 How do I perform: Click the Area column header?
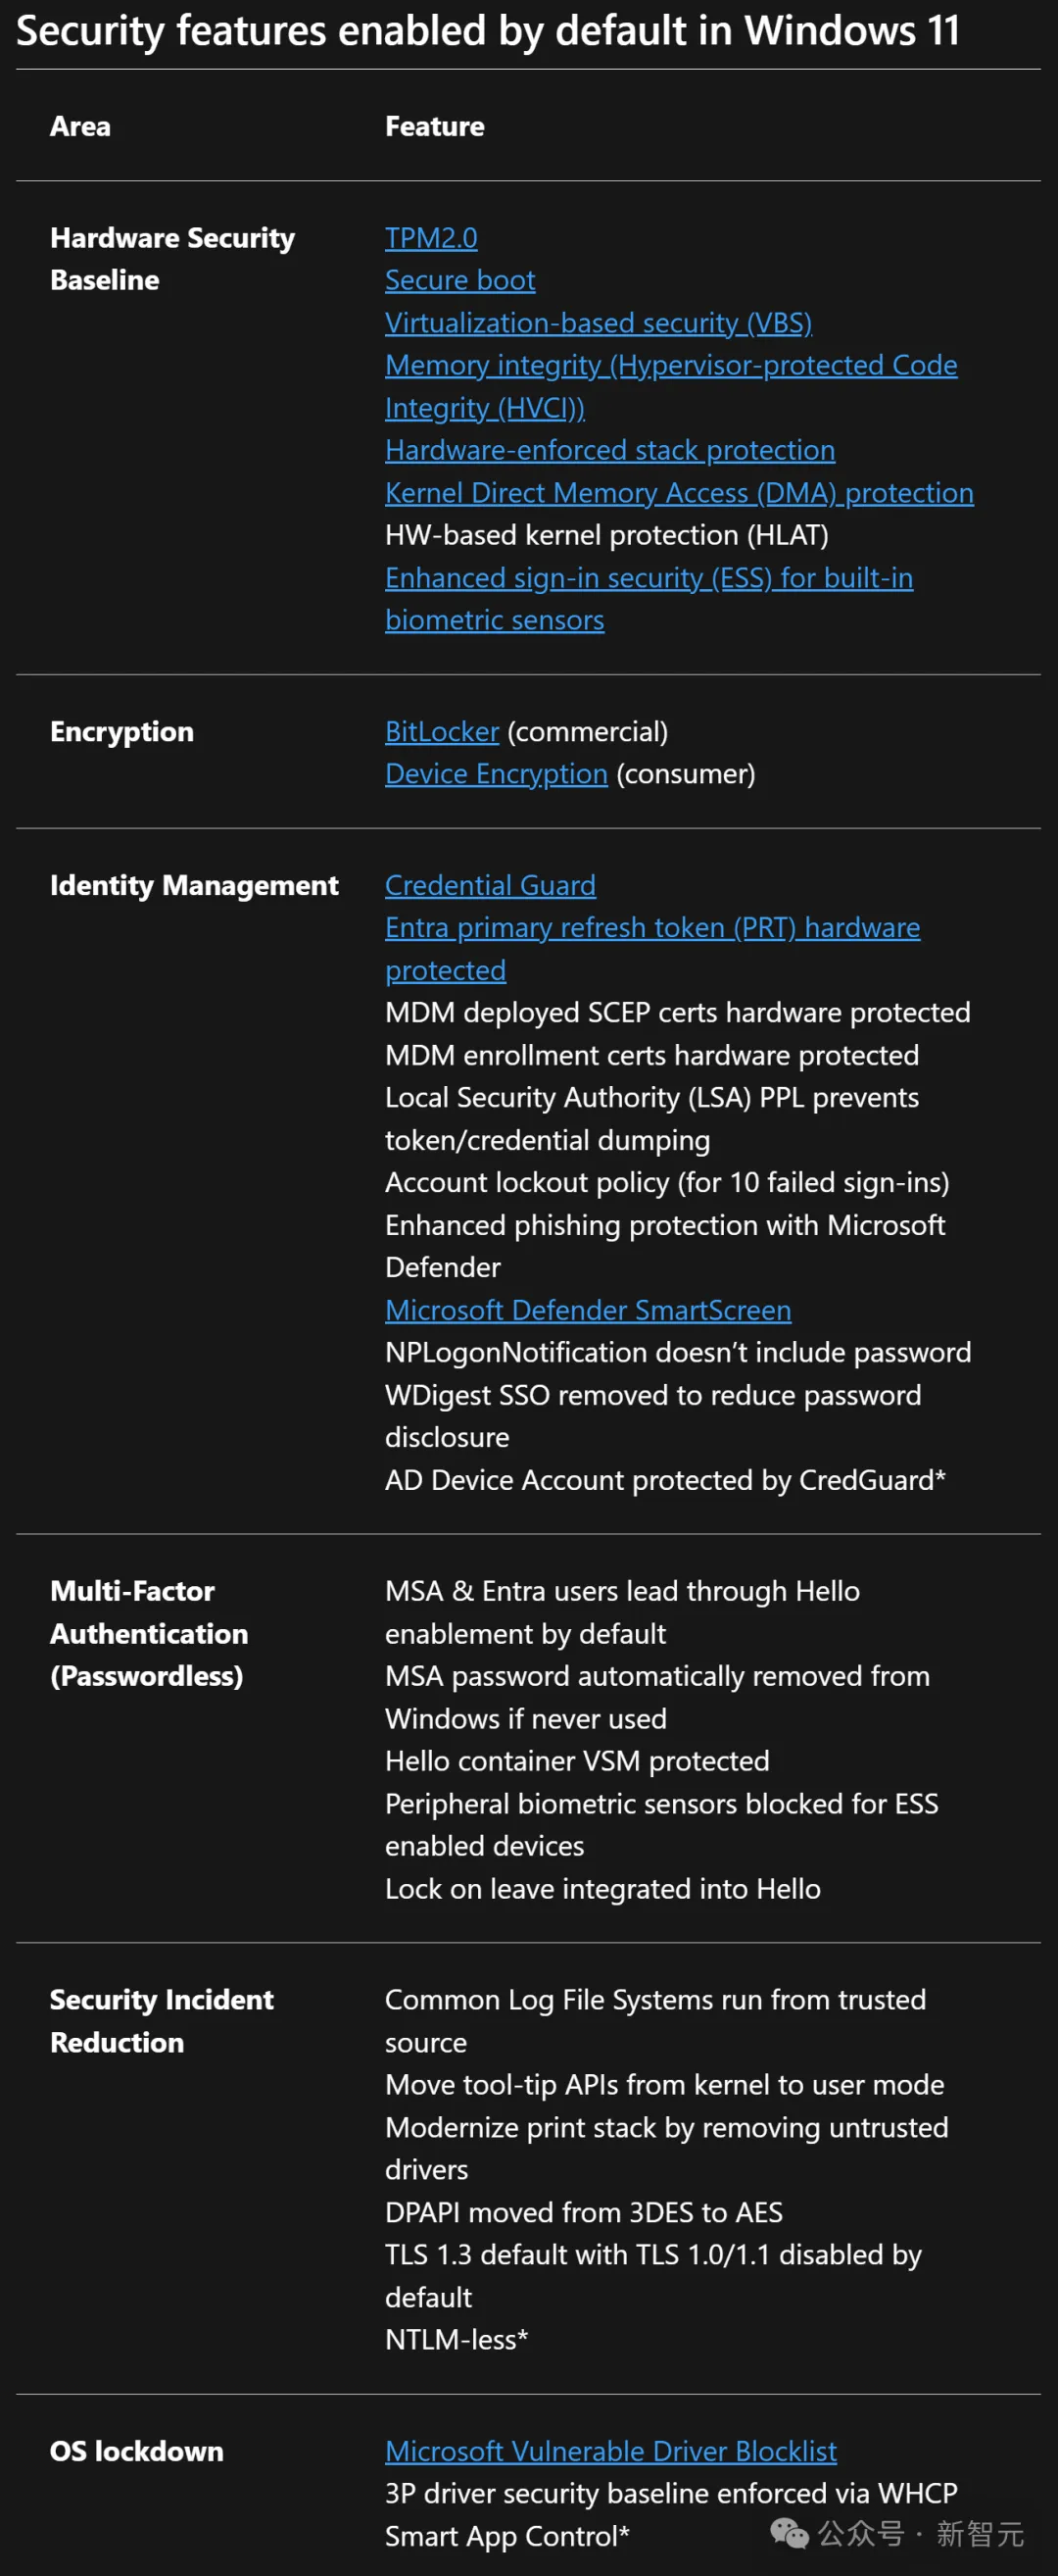click(80, 127)
